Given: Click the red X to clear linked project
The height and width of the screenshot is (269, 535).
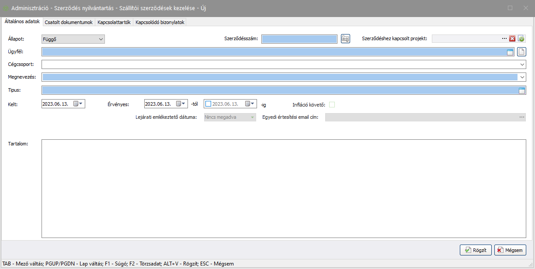Looking at the screenshot, I should point(512,39).
